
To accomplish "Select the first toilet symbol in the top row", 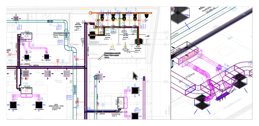I will click(102, 17).
